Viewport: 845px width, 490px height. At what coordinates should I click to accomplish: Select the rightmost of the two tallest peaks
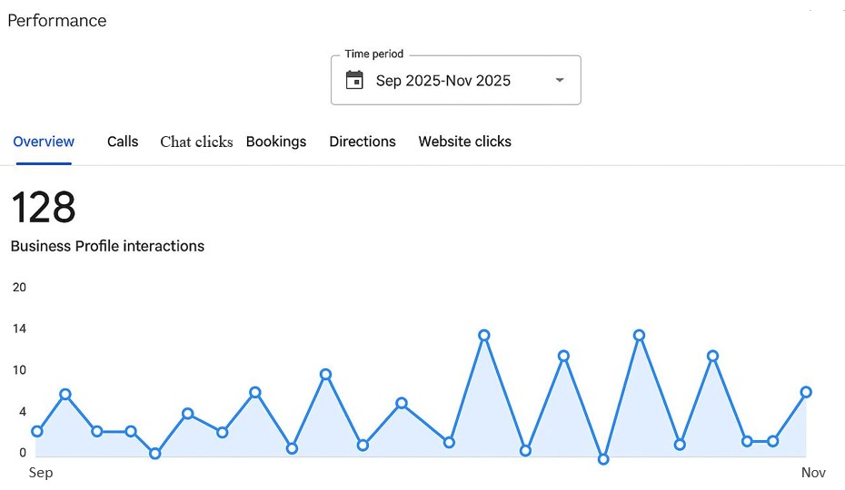coord(640,336)
